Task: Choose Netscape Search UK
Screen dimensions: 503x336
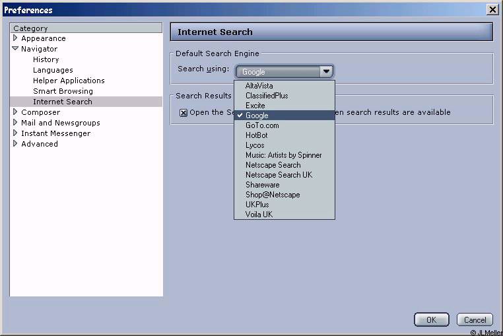Action: pos(285,175)
